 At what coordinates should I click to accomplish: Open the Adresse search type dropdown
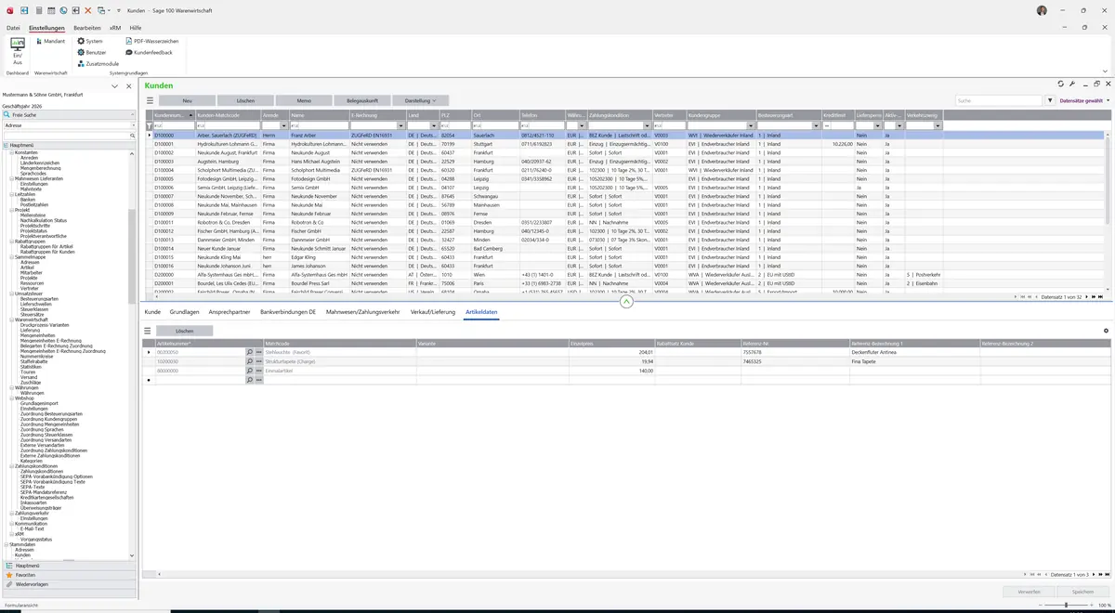click(x=134, y=125)
